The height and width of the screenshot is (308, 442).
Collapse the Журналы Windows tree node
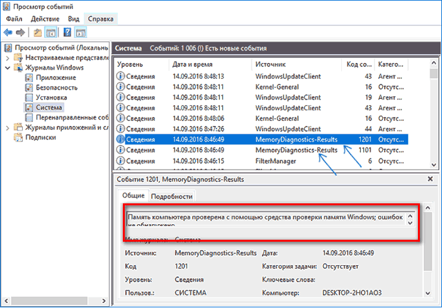coord(8,68)
